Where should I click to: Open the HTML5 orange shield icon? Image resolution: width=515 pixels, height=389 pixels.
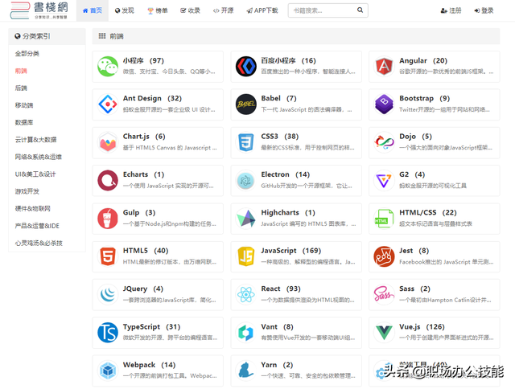(108, 256)
